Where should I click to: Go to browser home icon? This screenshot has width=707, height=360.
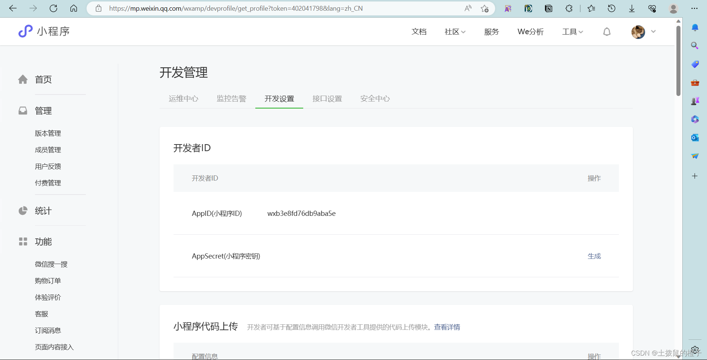point(74,8)
